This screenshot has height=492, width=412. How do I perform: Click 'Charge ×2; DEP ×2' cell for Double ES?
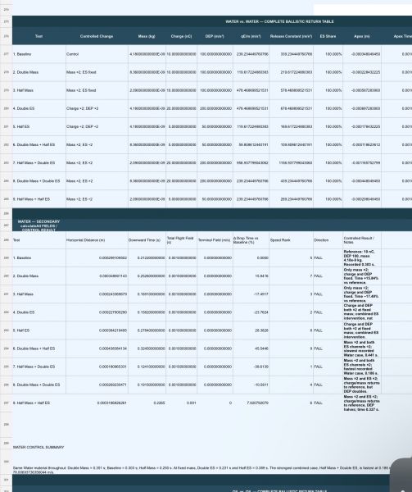[97, 108]
